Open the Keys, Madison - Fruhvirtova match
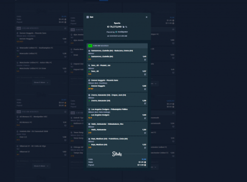247x182 pixels. tap(109, 139)
